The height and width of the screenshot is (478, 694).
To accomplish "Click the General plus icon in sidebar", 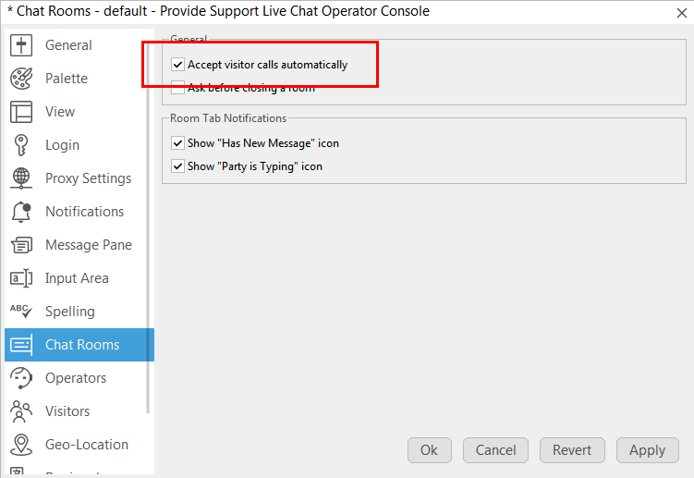I will click(21, 45).
